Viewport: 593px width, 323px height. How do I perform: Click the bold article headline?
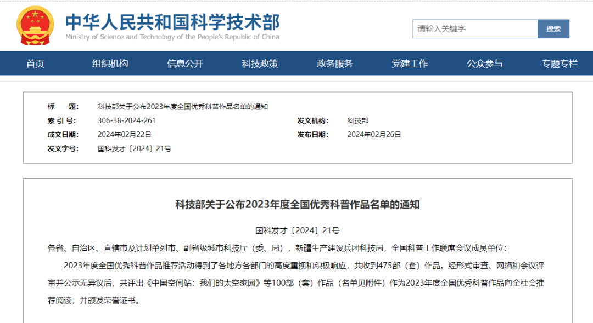click(297, 205)
